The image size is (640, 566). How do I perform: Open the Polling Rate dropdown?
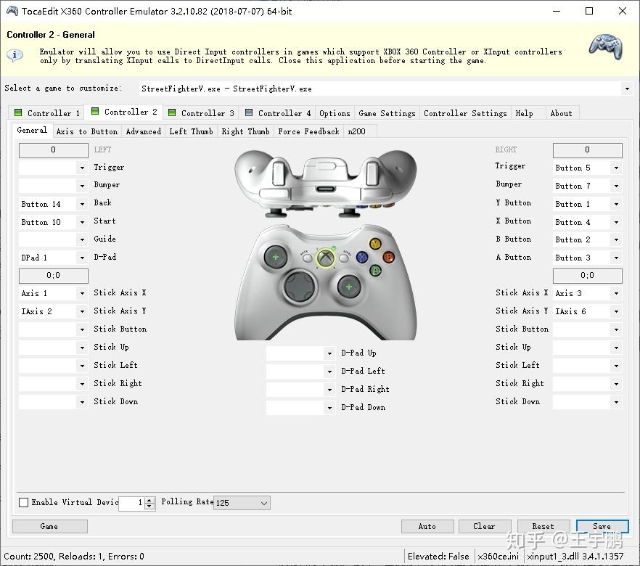point(242,503)
